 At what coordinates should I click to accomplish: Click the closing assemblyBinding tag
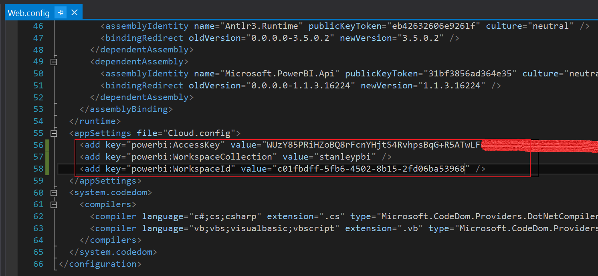(126, 109)
